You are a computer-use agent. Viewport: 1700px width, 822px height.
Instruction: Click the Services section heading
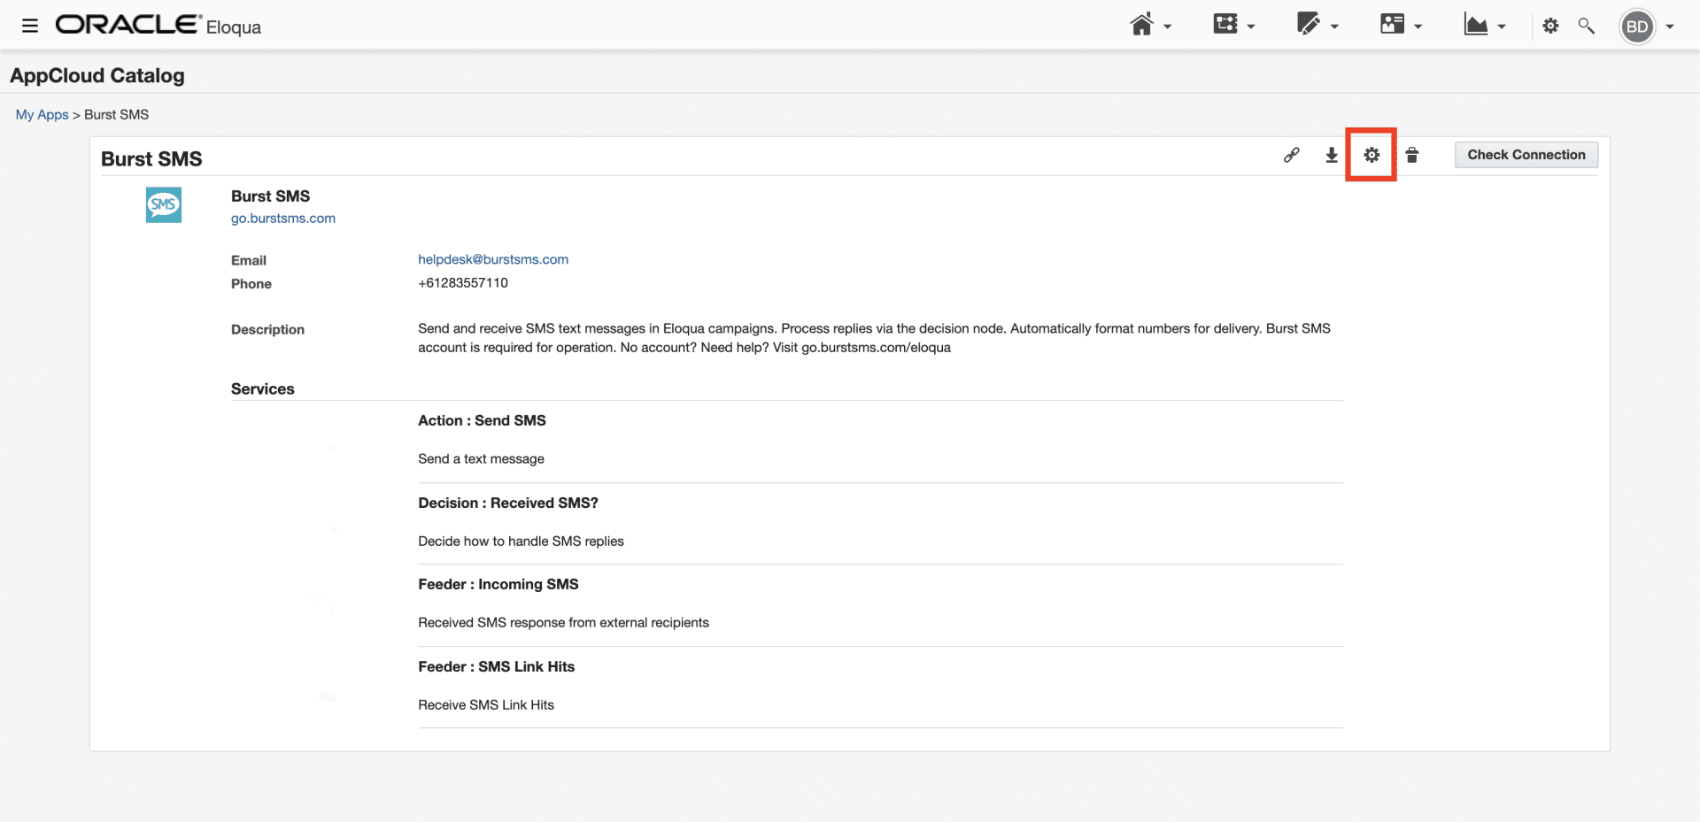pyautogui.click(x=263, y=389)
